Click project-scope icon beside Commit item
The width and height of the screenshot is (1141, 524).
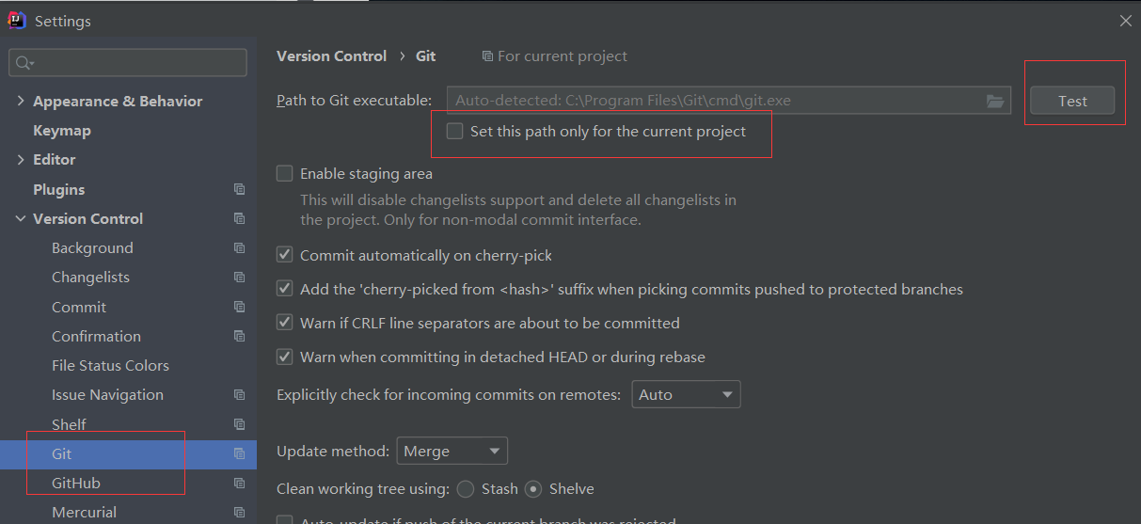click(239, 307)
